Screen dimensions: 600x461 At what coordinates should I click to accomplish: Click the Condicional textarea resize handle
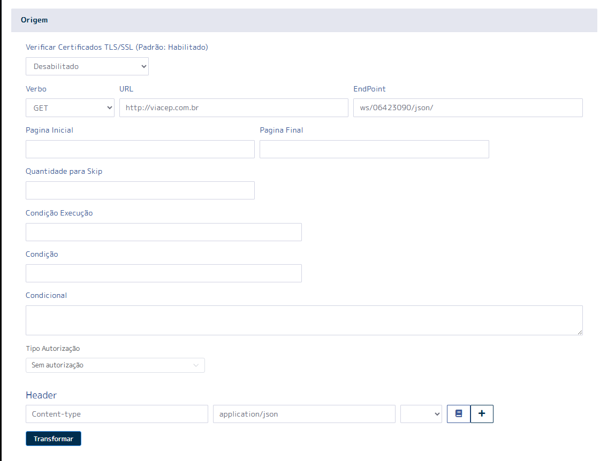(580, 332)
